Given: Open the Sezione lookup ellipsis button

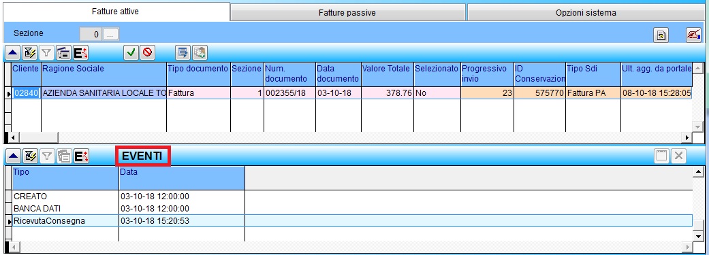Looking at the screenshot, I should 111,34.
